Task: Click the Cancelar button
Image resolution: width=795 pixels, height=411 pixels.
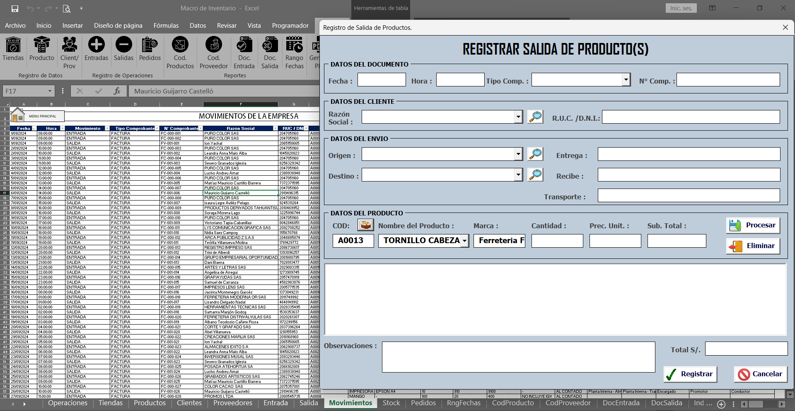Action: [x=761, y=374]
